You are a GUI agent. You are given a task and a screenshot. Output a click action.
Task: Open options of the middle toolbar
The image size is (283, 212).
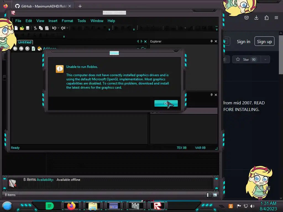pos(134,29)
